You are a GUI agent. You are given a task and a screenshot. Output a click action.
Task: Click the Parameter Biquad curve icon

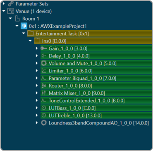43,78
